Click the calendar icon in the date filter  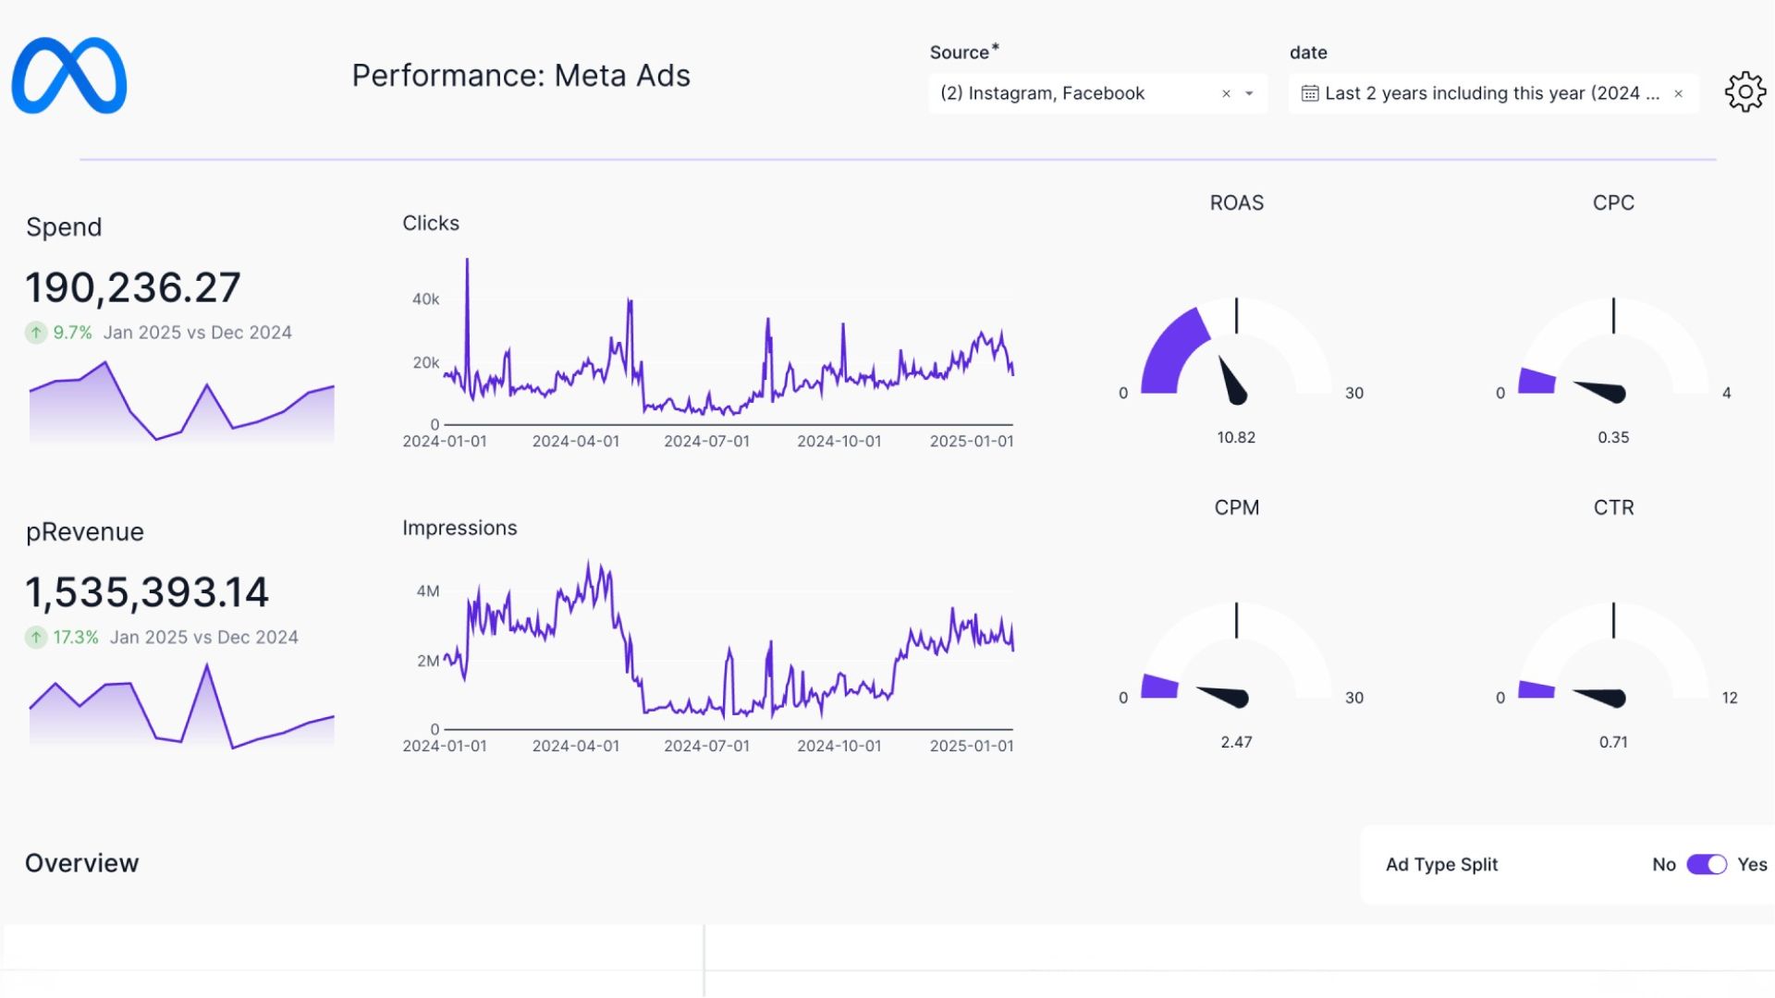click(x=1309, y=92)
